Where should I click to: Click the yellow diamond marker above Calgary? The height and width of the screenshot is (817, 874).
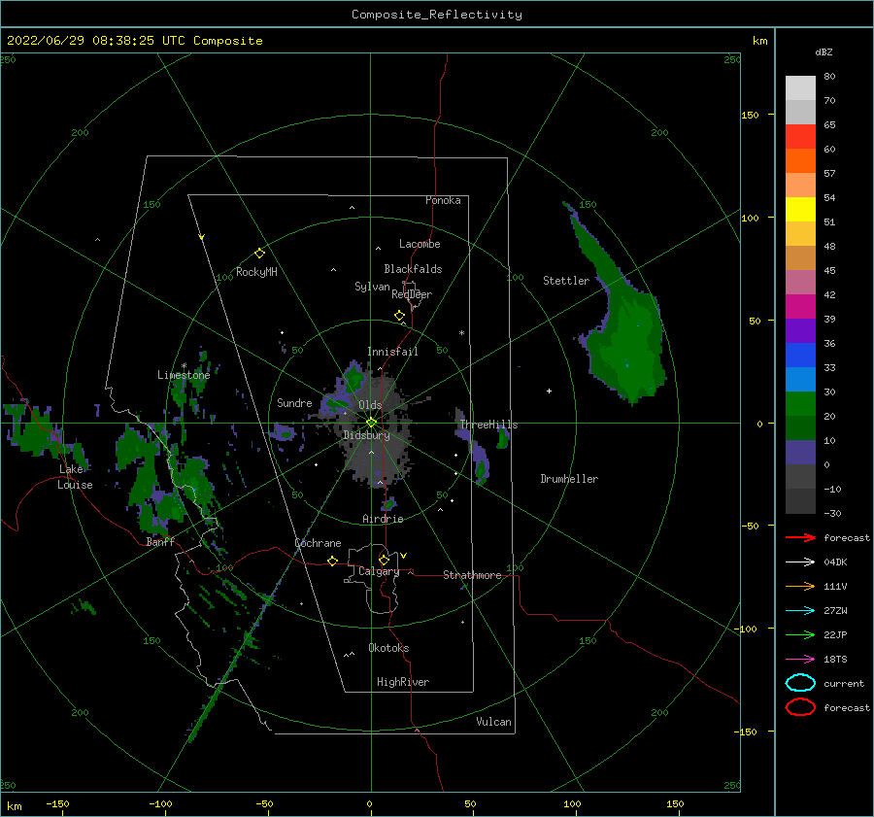coord(384,560)
